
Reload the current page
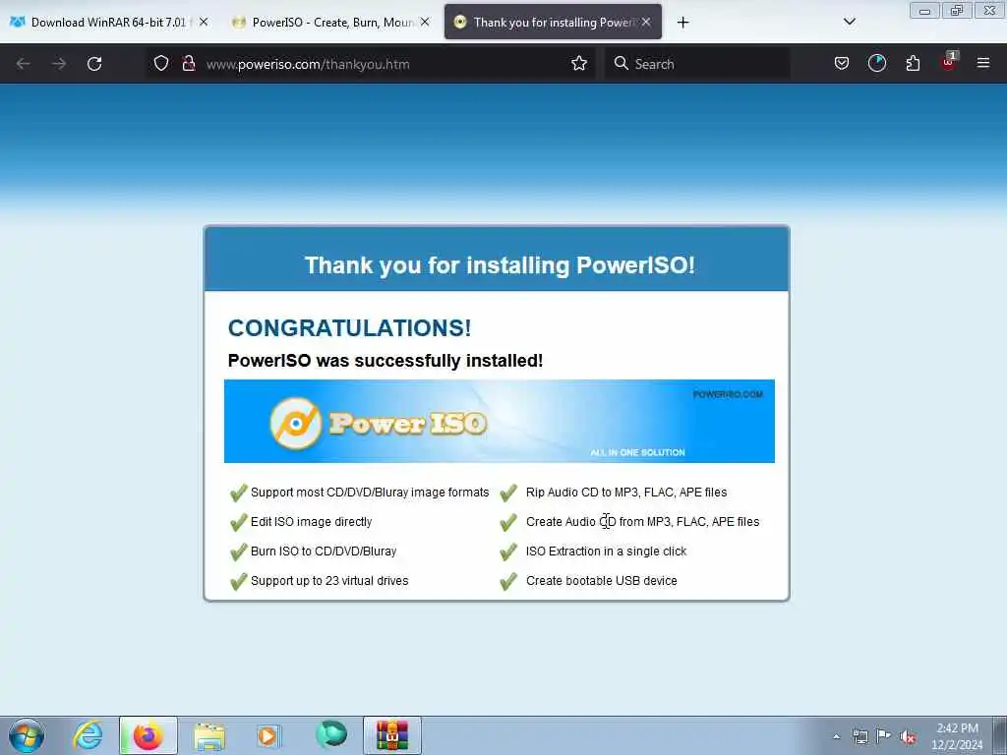tap(94, 64)
